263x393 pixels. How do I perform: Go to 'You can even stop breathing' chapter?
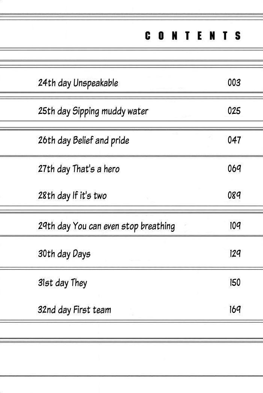tap(124, 227)
